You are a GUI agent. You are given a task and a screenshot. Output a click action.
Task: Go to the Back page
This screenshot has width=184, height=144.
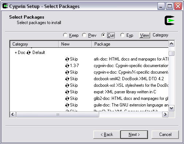click(x=107, y=135)
